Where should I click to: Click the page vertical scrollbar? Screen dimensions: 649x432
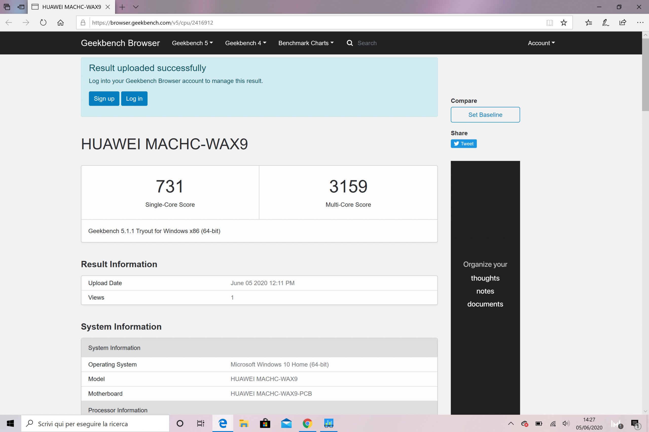(645, 74)
